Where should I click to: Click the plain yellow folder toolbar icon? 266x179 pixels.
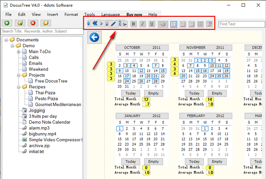[46, 23]
